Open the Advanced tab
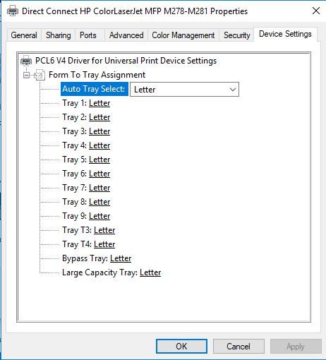Viewport: 326px width, 360px height. [x=126, y=35]
